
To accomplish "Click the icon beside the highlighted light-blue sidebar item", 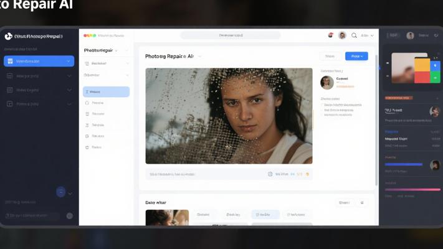I will 87,92.
